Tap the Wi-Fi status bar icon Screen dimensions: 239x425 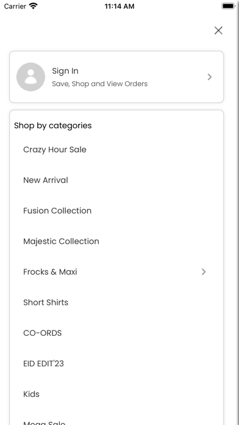point(34,6)
